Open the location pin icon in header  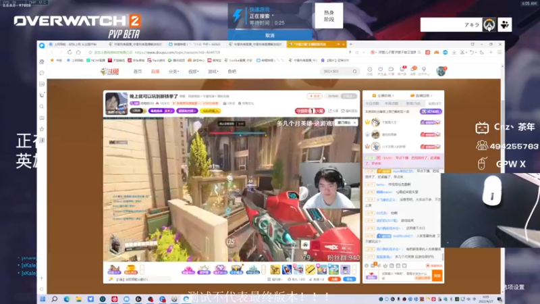pyautogui.click(x=424, y=70)
